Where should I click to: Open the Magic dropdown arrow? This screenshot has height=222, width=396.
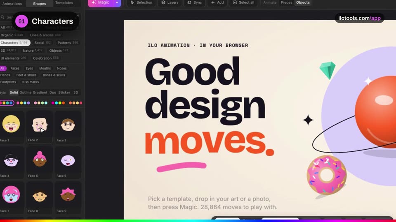[x=117, y=3]
